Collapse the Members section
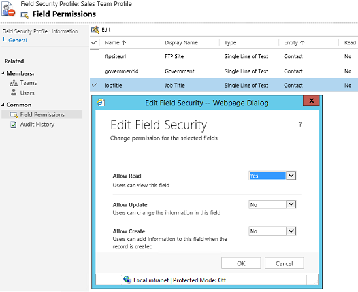This screenshot has width=358, height=292. 3,73
